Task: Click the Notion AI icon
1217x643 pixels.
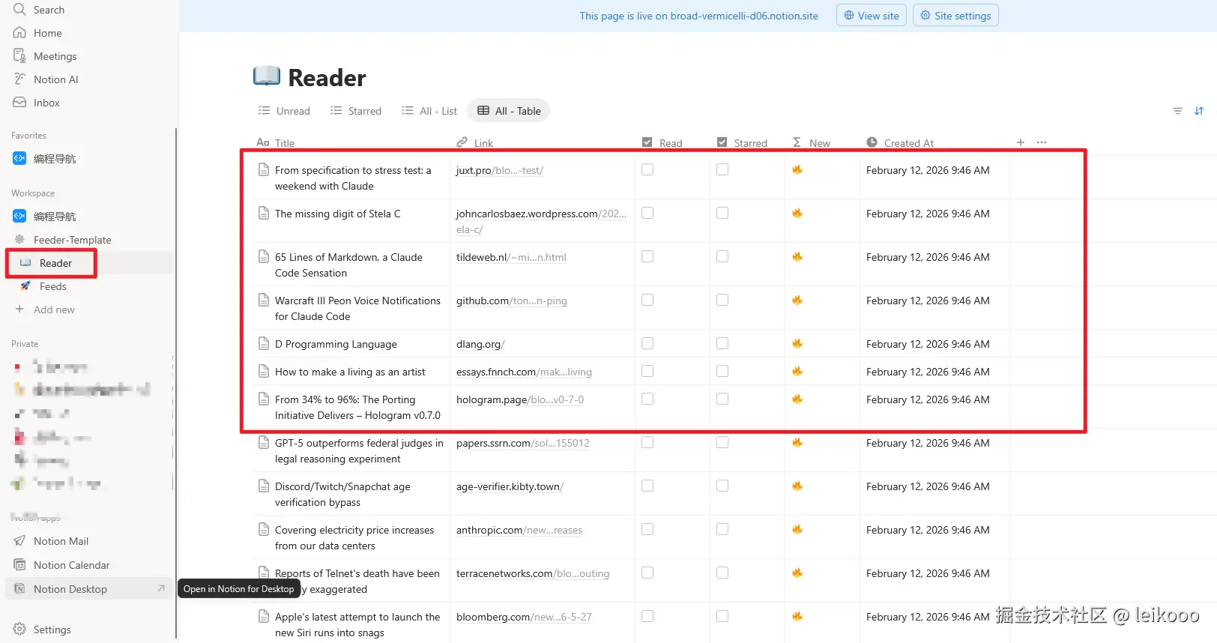Action: pyautogui.click(x=19, y=79)
